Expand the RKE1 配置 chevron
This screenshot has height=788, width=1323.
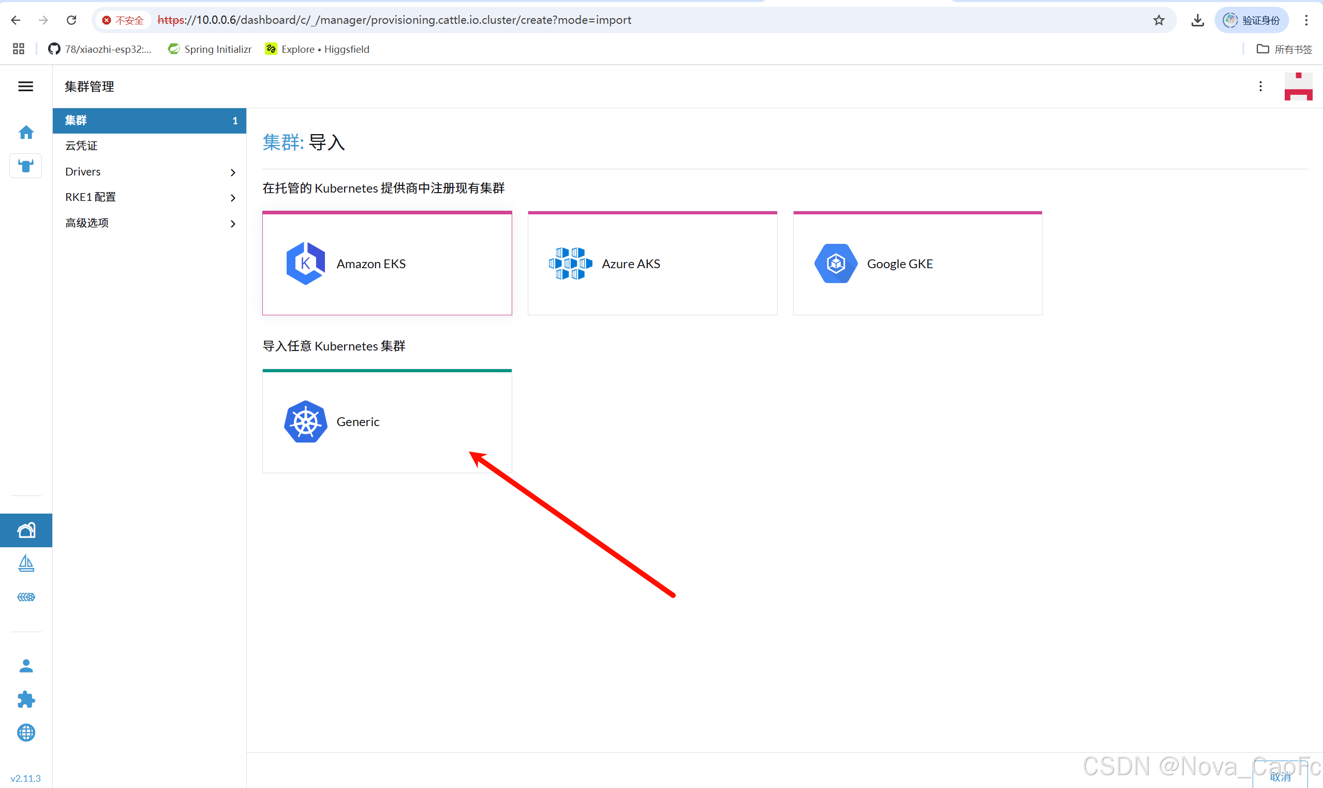click(x=232, y=198)
